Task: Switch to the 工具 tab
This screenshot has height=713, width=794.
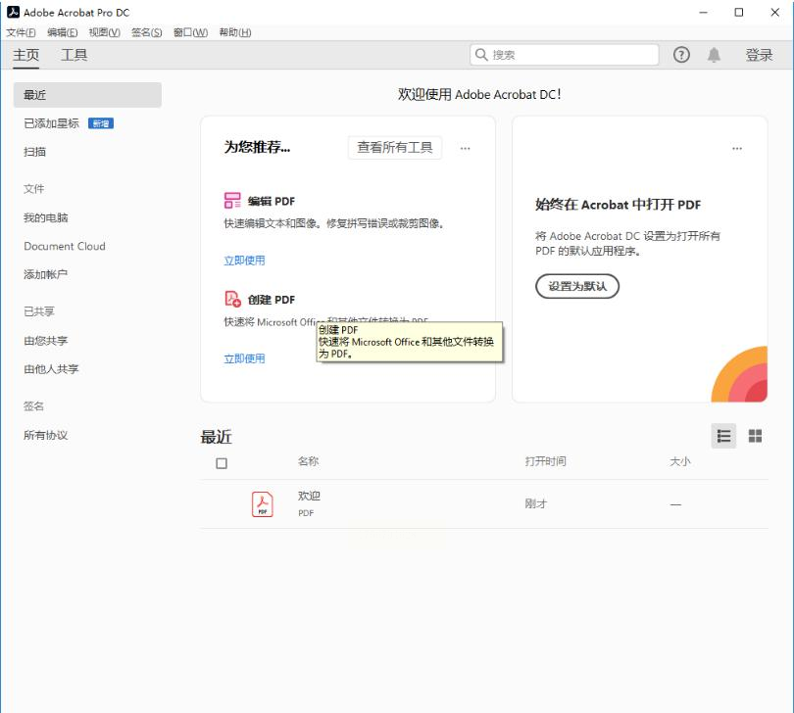Action: 74,55
